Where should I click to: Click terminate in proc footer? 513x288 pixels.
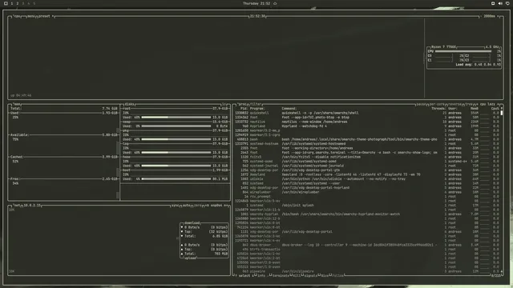click(x=280, y=275)
